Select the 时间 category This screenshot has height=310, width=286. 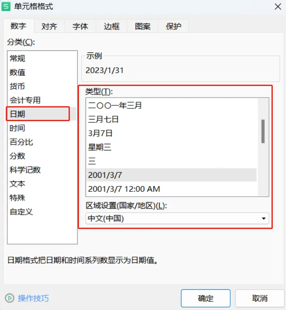[x=42, y=128]
